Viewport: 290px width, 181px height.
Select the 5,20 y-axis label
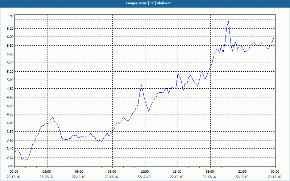click(11, 71)
